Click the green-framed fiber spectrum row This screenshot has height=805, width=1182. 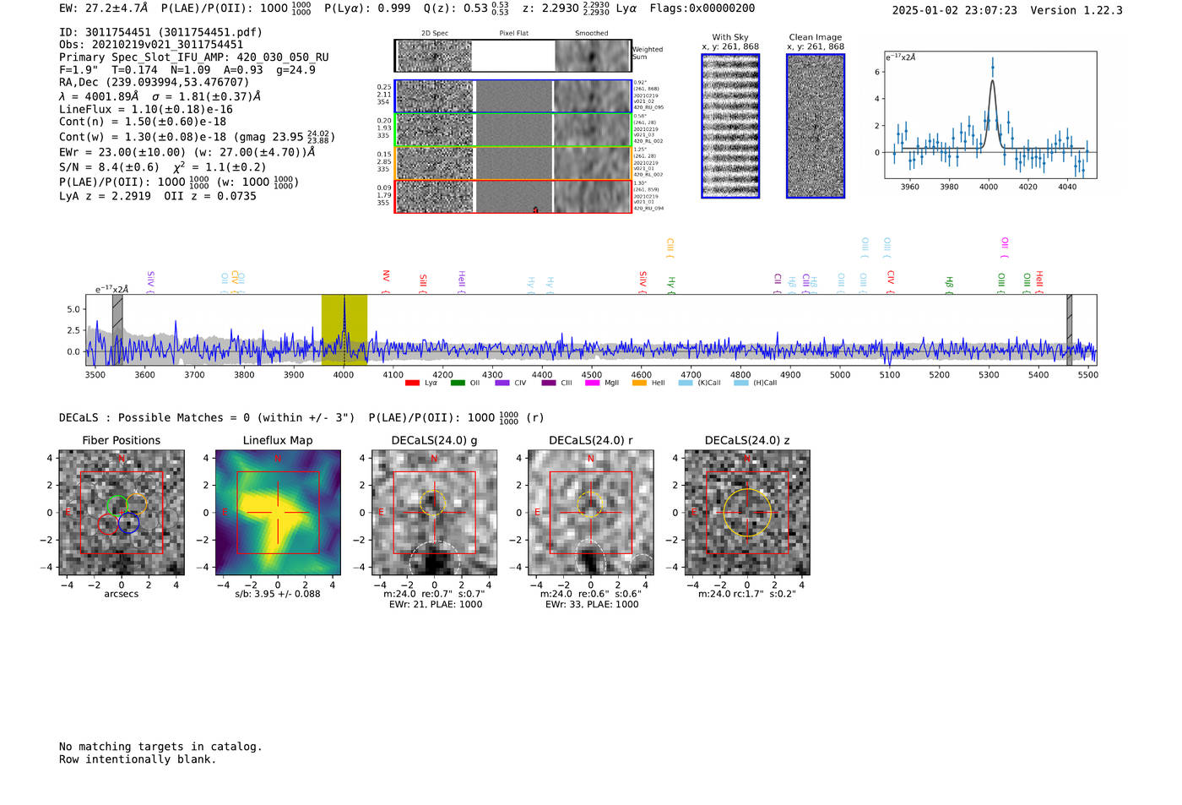[x=513, y=130]
